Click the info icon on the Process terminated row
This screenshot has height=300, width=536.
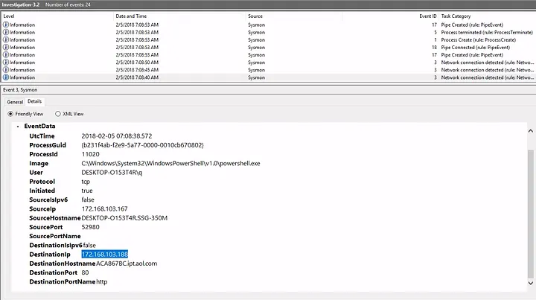6,32
